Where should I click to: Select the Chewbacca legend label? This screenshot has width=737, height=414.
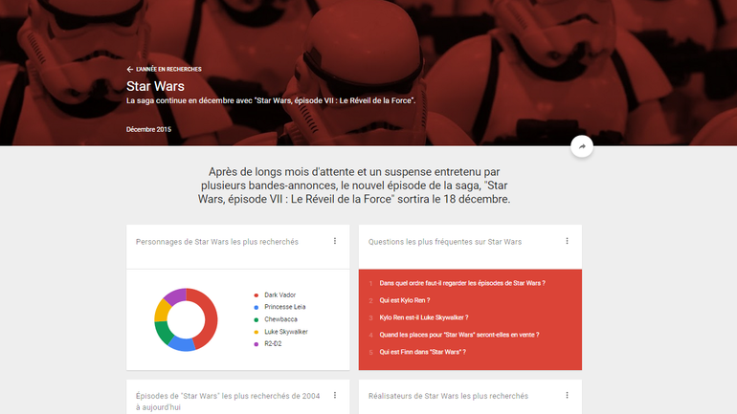click(280, 319)
